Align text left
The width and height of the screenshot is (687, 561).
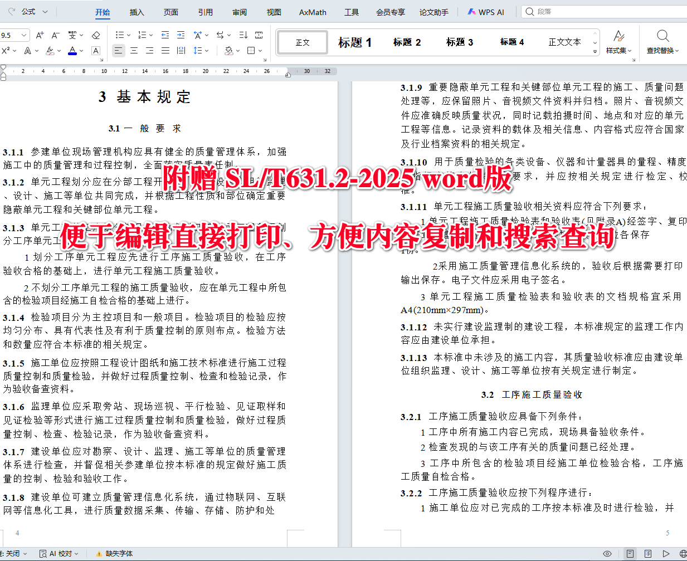pyautogui.click(x=118, y=51)
